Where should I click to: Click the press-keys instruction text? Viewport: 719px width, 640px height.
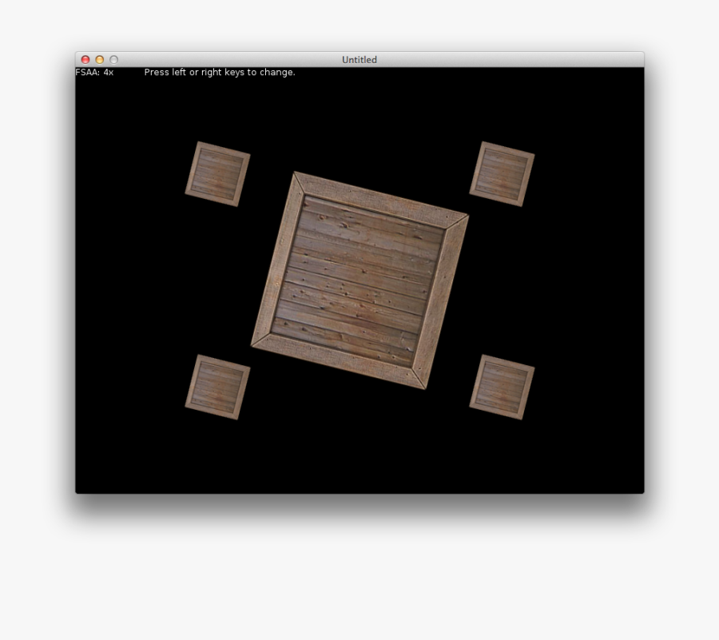coord(219,72)
